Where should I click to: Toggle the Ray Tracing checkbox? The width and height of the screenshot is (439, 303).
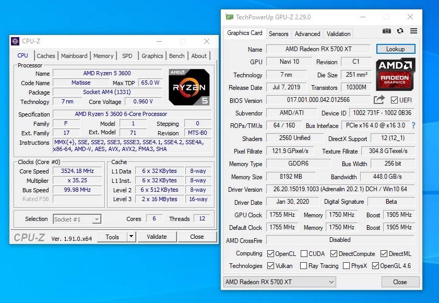coord(303,266)
